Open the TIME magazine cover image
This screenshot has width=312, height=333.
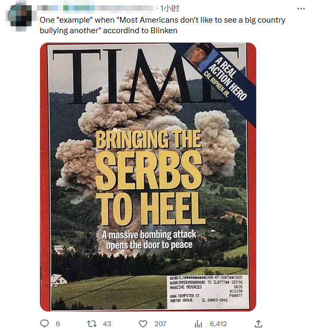pyautogui.click(x=148, y=177)
